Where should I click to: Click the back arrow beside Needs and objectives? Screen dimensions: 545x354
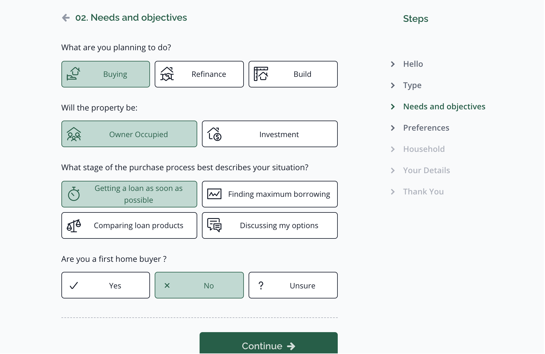coord(66,18)
